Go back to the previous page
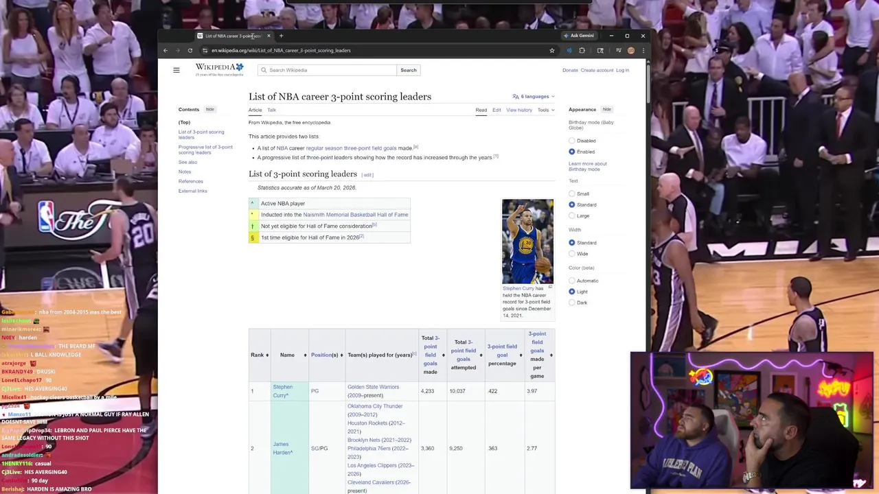This screenshot has width=879, height=494. click(x=165, y=50)
